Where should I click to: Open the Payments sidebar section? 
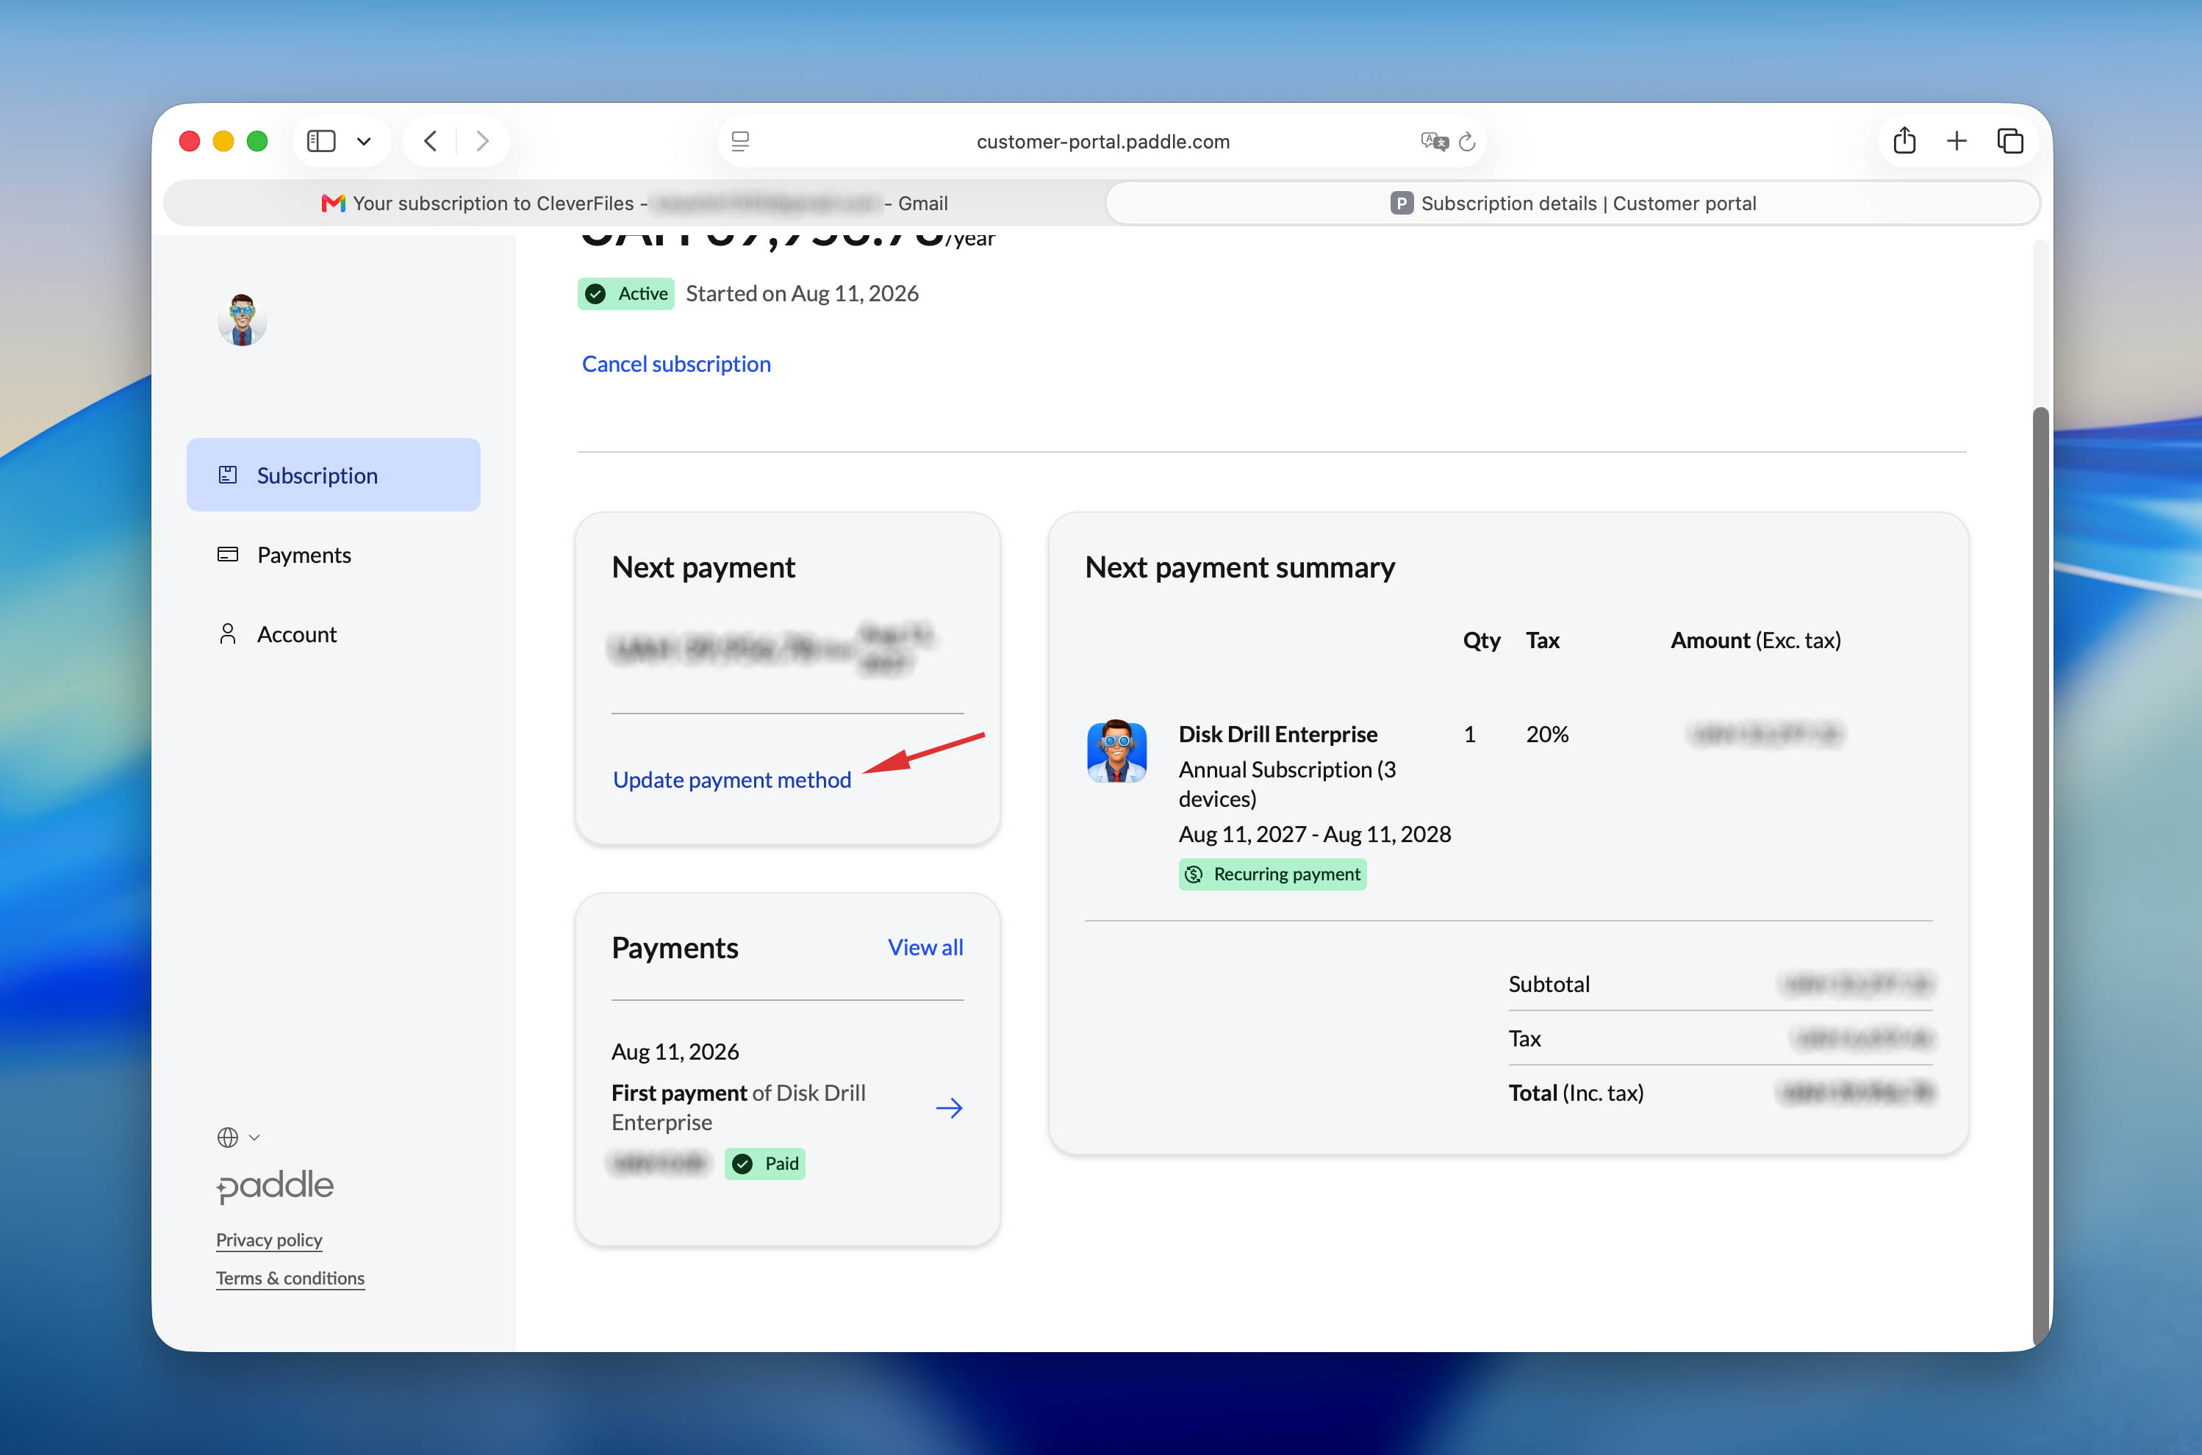[x=333, y=555]
